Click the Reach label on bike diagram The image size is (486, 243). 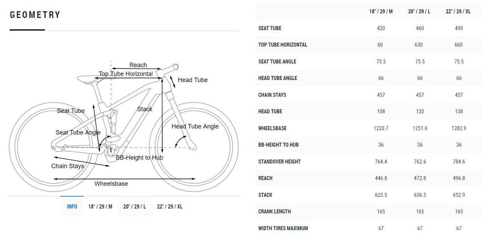coord(138,65)
